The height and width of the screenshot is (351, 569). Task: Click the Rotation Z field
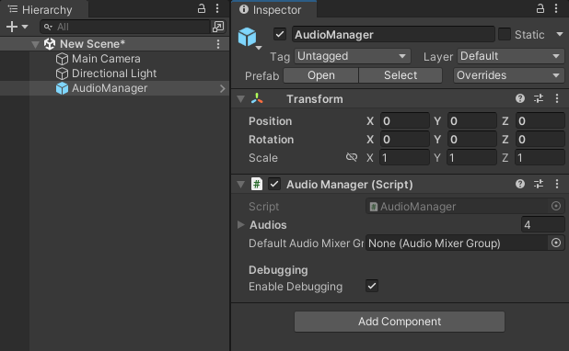click(540, 140)
